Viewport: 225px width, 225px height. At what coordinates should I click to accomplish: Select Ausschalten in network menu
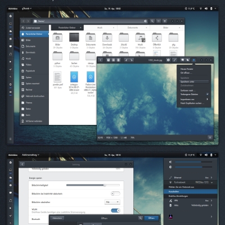(x=191, y=191)
